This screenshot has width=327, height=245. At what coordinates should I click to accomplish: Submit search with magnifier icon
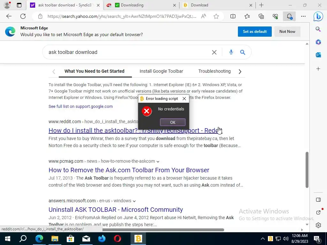pyautogui.click(x=243, y=52)
